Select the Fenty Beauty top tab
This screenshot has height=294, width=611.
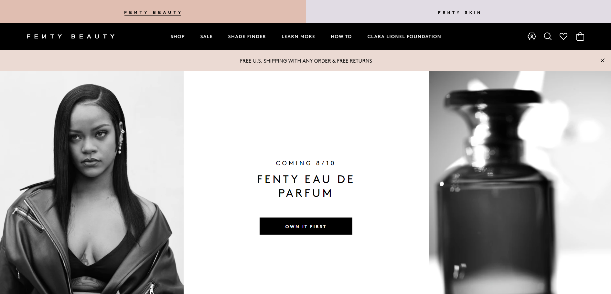pyautogui.click(x=153, y=13)
